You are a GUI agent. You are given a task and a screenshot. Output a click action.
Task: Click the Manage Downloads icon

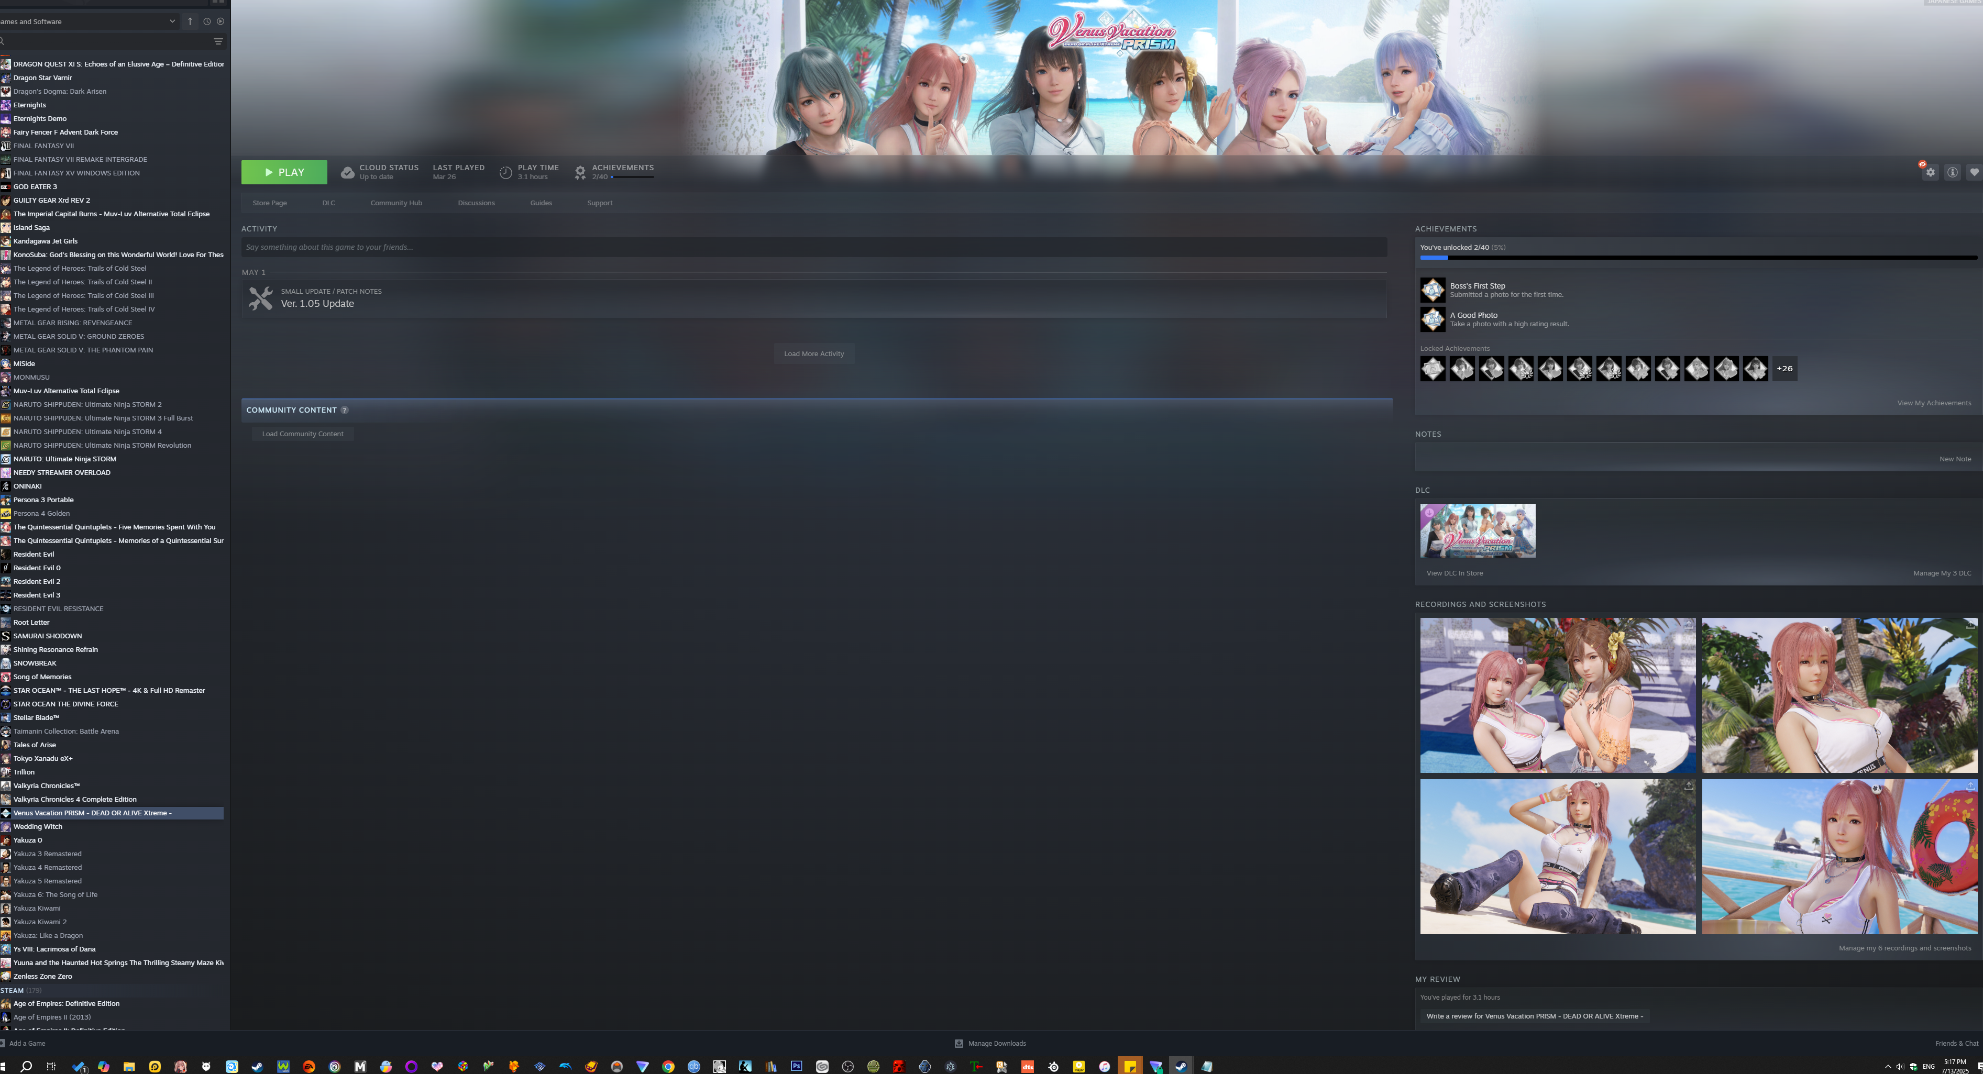tap(959, 1044)
